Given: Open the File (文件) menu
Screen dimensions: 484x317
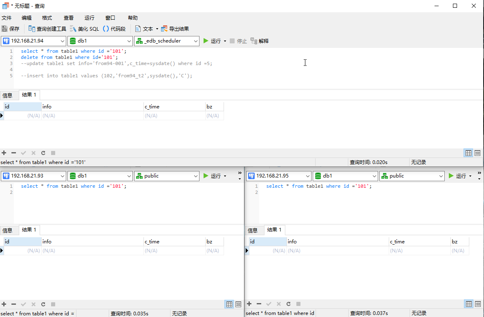Looking at the screenshot, I should click(7, 18).
